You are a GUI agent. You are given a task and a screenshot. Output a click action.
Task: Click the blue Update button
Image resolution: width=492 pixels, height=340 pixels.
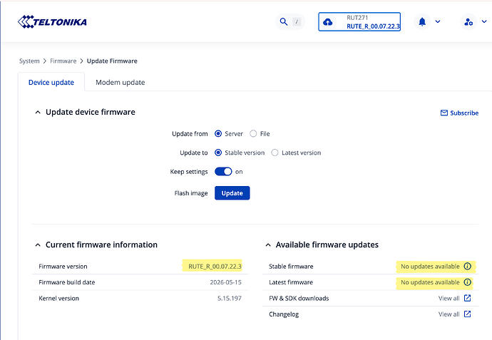click(x=232, y=193)
